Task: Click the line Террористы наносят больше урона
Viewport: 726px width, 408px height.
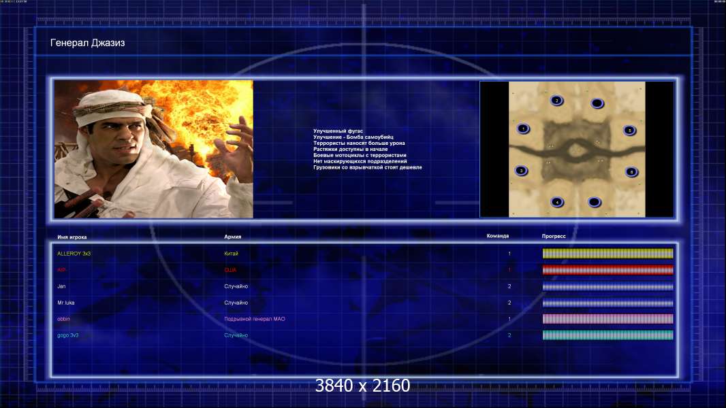Action: point(359,143)
